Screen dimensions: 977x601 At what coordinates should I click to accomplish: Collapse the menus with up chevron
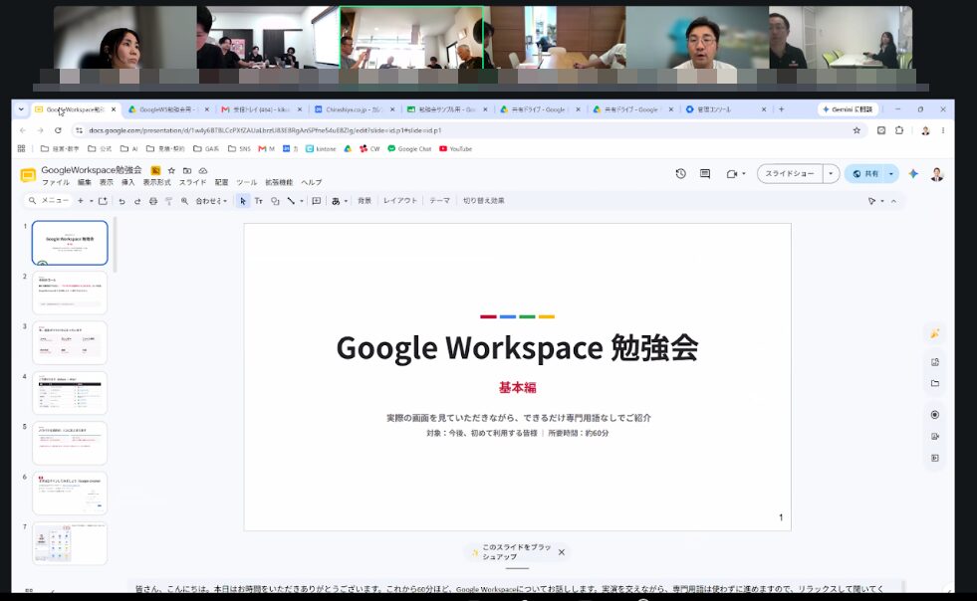(893, 201)
